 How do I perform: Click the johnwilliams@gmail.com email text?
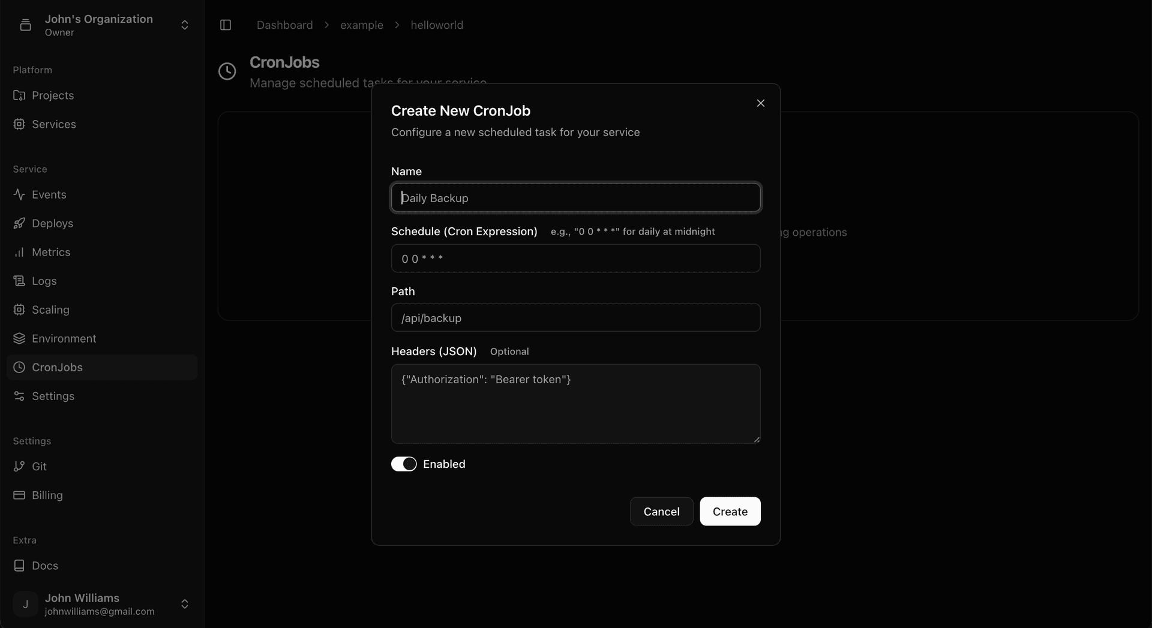(100, 612)
